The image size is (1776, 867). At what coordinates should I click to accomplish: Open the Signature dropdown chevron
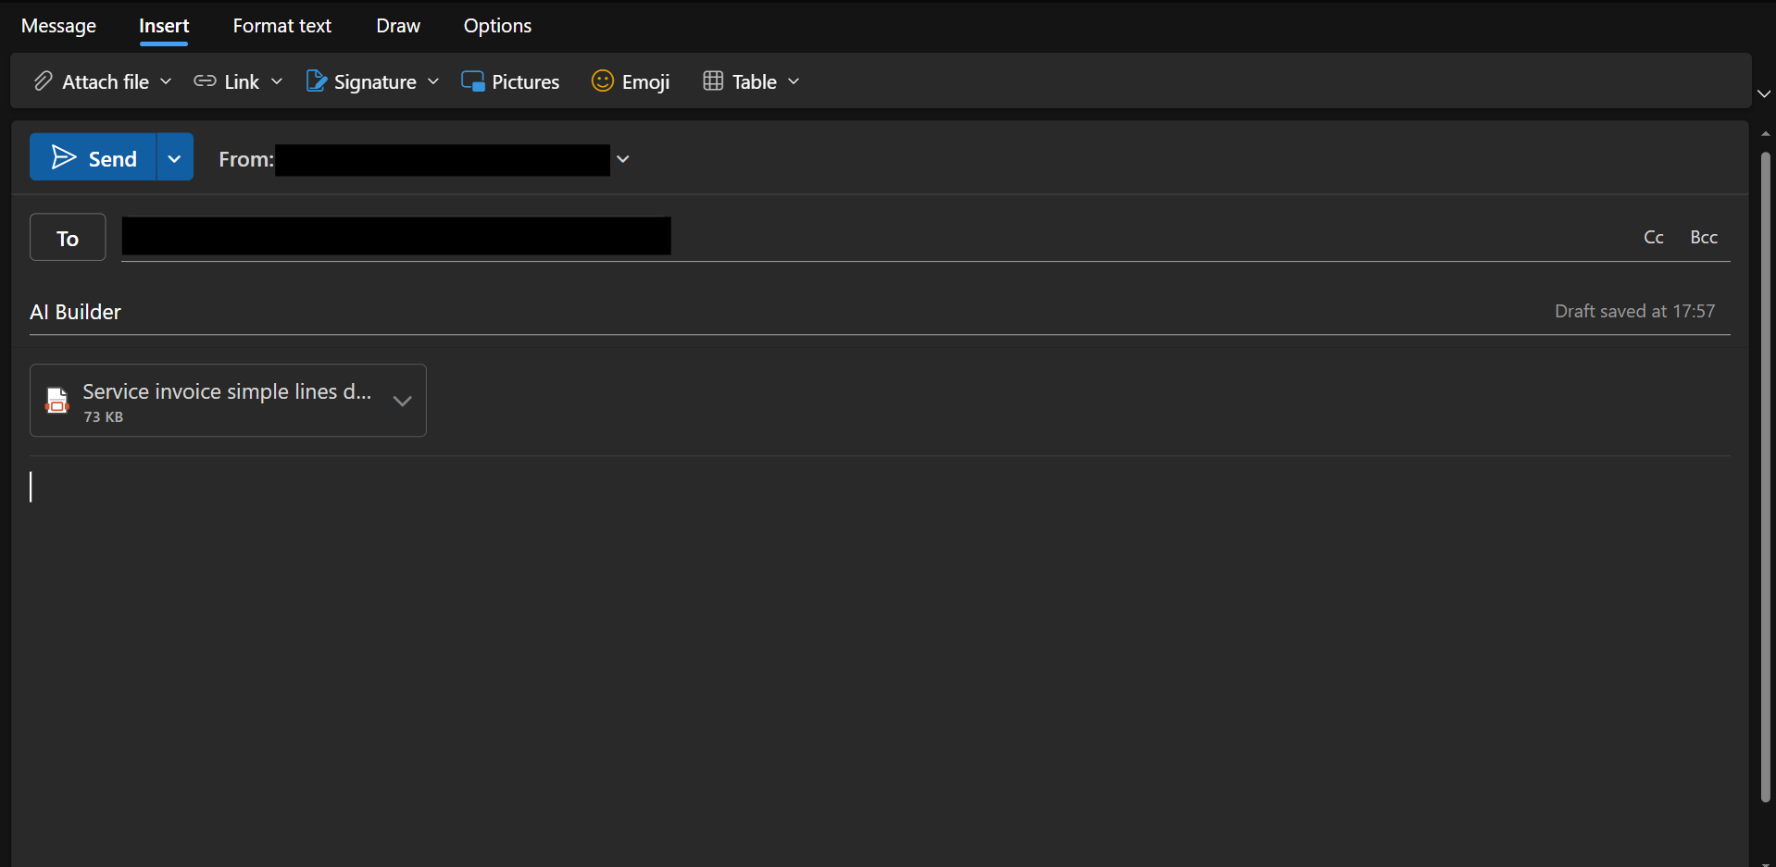(433, 81)
